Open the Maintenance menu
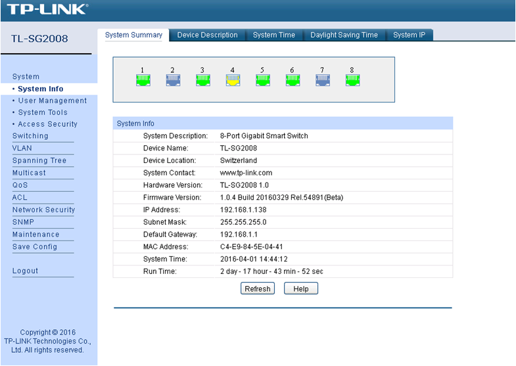The image size is (516, 366). pos(36,235)
